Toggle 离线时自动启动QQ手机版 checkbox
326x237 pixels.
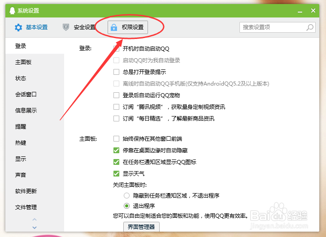[x=116, y=83]
